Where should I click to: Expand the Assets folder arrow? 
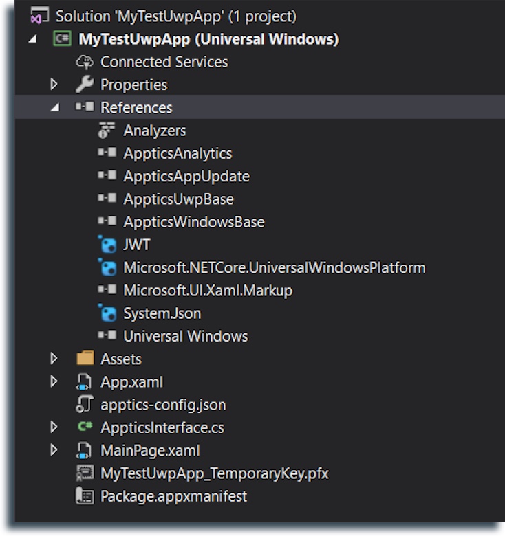pos(54,359)
